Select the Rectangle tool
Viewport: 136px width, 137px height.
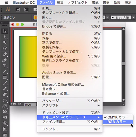click(5, 77)
